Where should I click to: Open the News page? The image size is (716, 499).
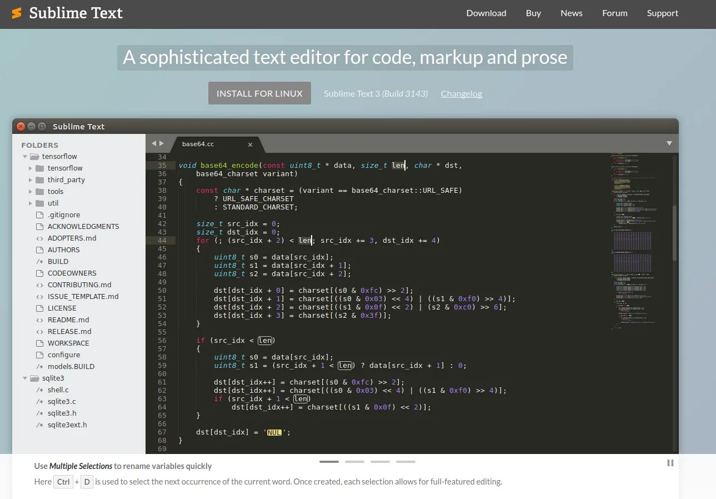point(571,13)
